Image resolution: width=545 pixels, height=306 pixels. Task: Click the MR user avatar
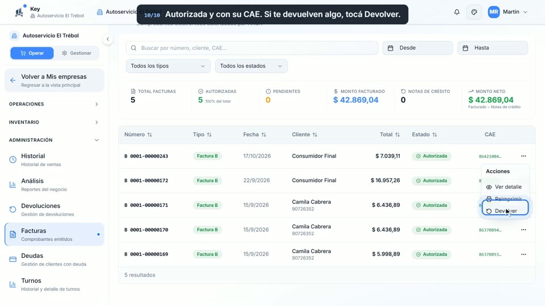[x=493, y=12]
